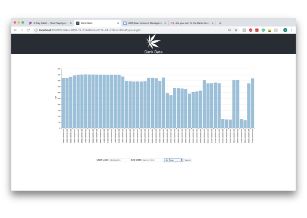Select the Dank Data tab

pyautogui.click(x=97, y=23)
